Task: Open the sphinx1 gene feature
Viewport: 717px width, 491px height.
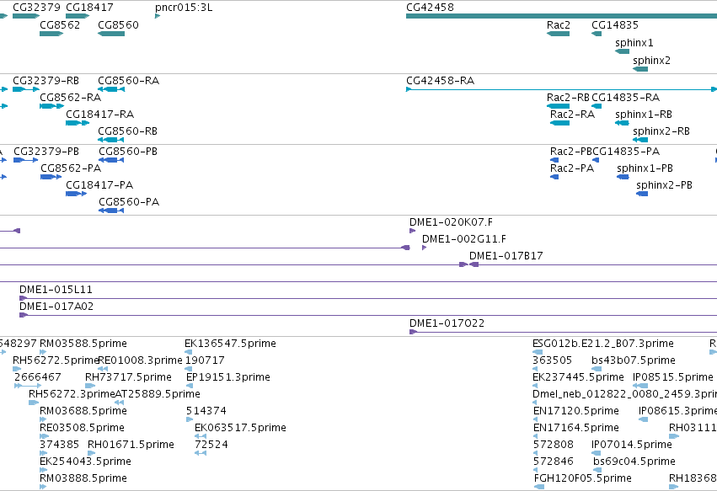Action: click(x=623, y=51)
